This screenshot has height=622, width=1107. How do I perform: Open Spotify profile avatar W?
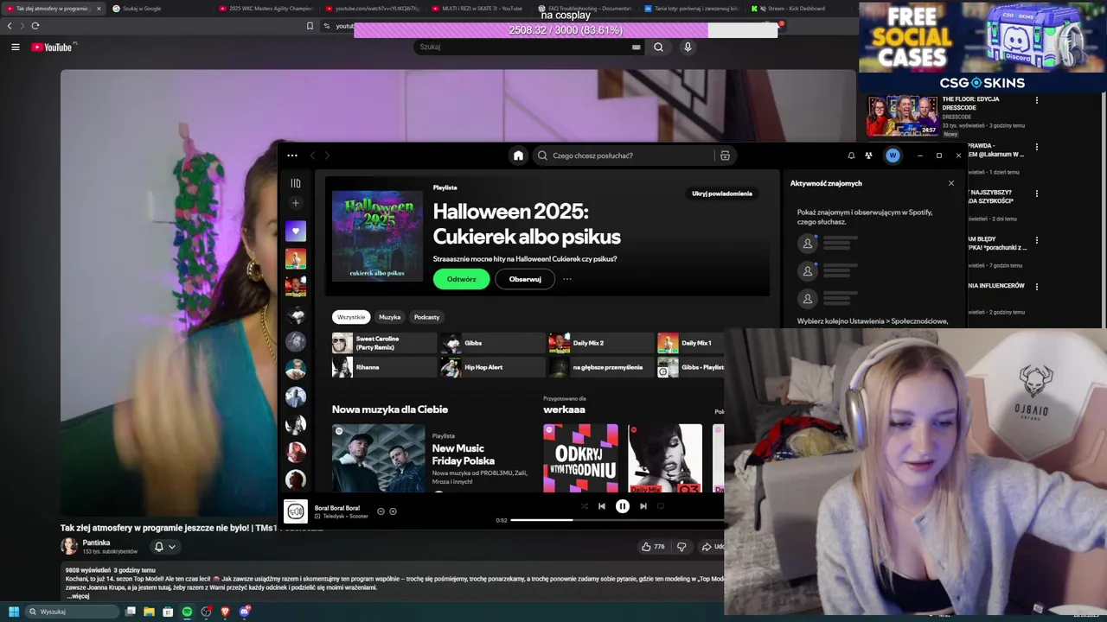pos(893,155)
